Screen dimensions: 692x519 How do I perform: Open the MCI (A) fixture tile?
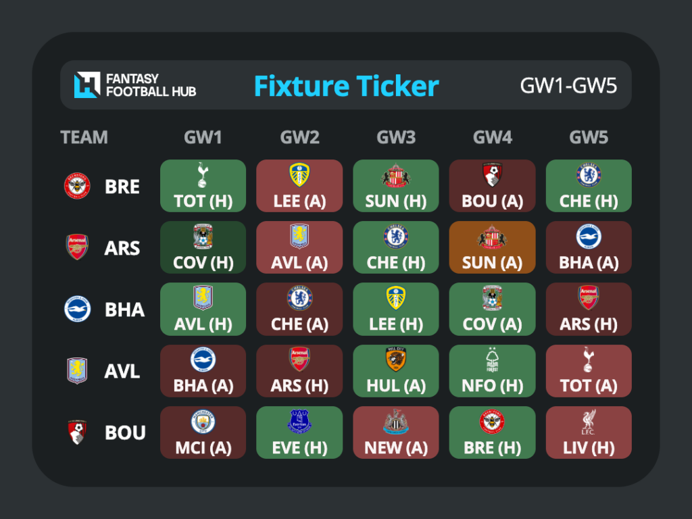click(203, 432)
